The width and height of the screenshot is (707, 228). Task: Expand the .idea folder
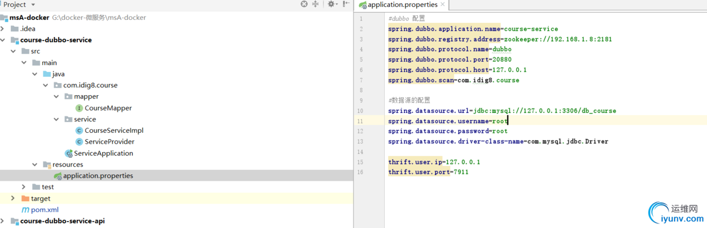3,28
